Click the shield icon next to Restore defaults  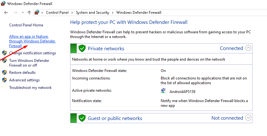tap(4, 73)
